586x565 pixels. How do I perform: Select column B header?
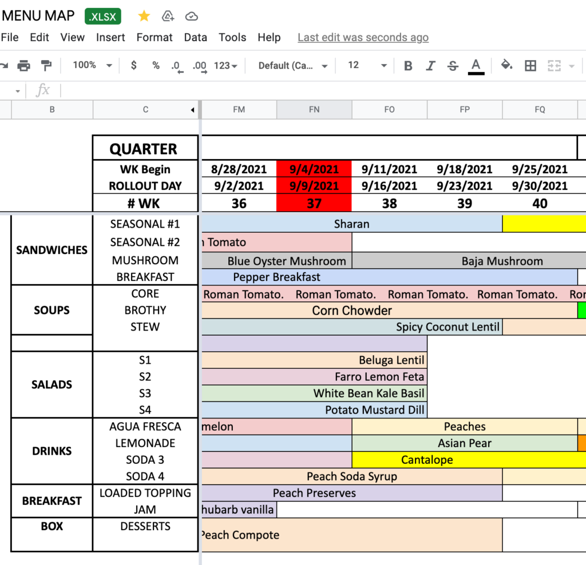coord(52,109)
